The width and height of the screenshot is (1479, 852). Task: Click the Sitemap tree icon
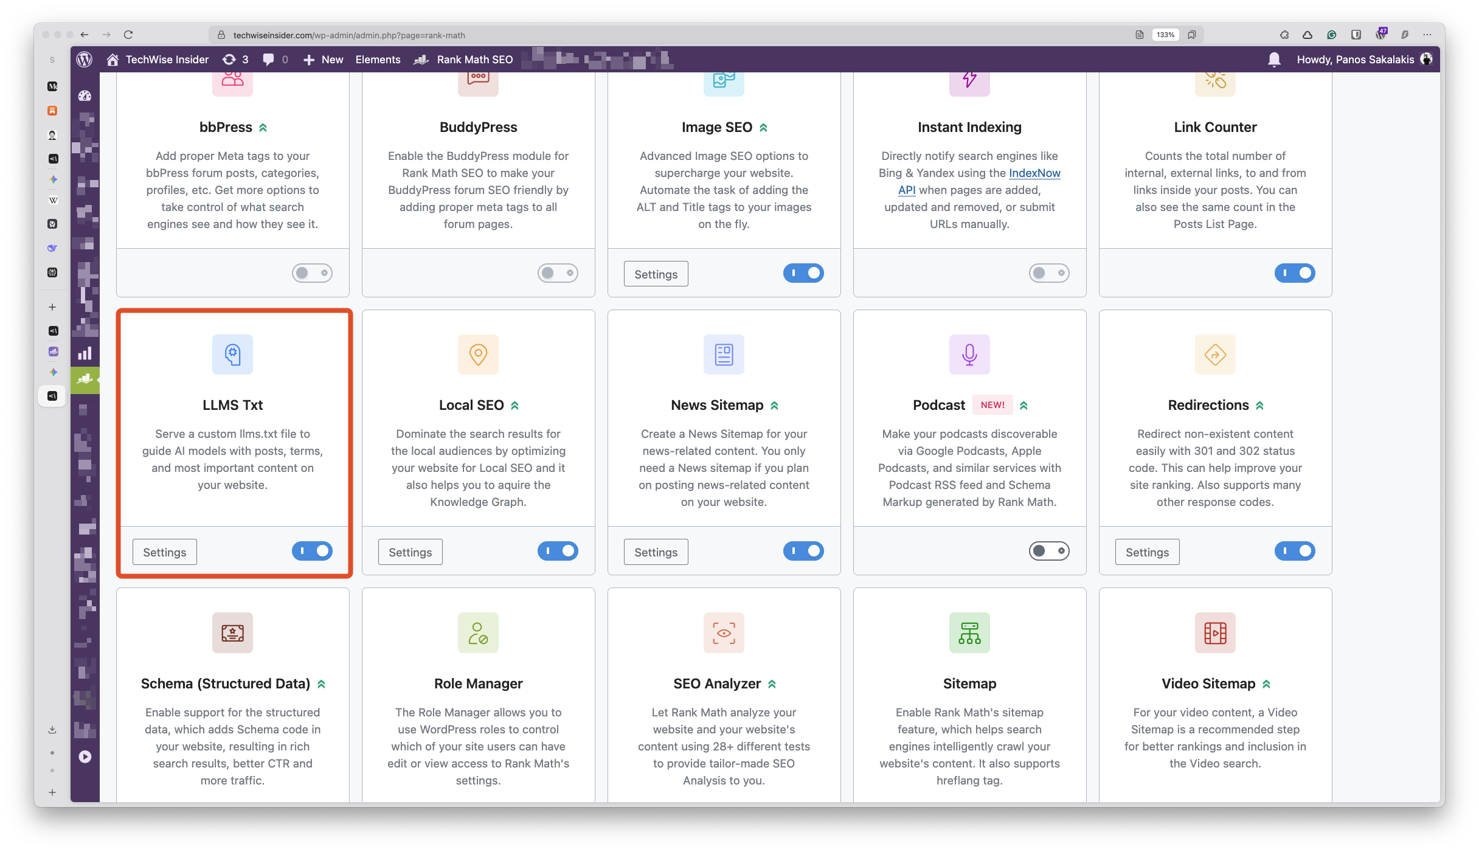tap(969, 632)
